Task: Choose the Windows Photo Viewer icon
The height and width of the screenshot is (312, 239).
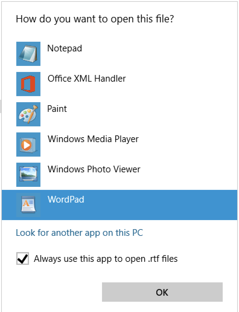Action: click(x=28, y=175)
